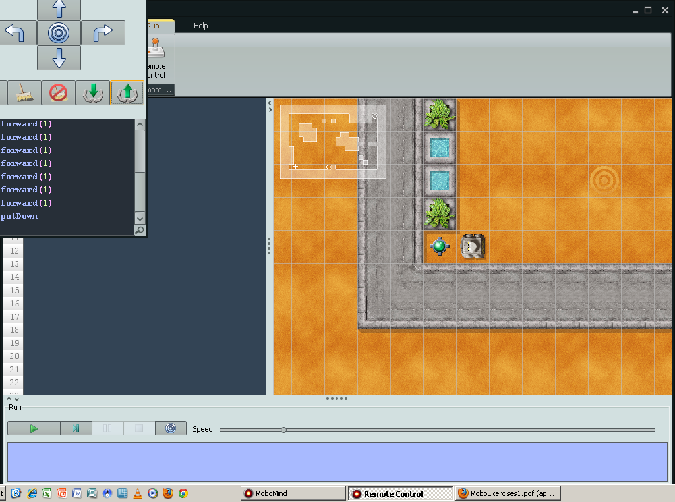This screenshot has width=675, height=502.
Task: Click the command log scrollbar down arrow
Action: pos(140,219)
